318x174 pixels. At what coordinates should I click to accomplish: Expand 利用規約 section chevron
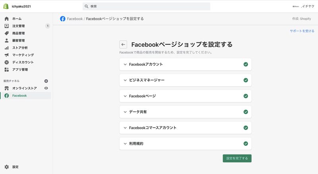coord(125,143)
